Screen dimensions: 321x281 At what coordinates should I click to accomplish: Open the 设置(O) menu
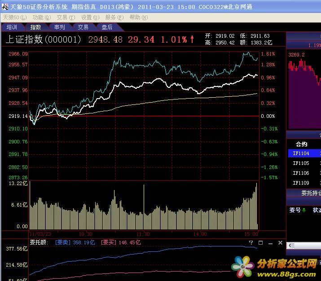[90, 17]
